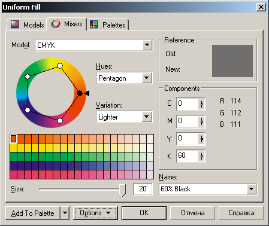This screenshot has height=226, width=269.
Task: Click the black selected hue handle on wheel
Action: point(80,93)
